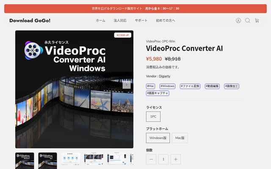Open the account profile icon
Viewport: 271px width, 169px height.
point(238,21)
